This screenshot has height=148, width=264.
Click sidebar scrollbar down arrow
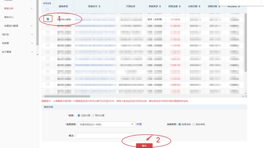37,54
